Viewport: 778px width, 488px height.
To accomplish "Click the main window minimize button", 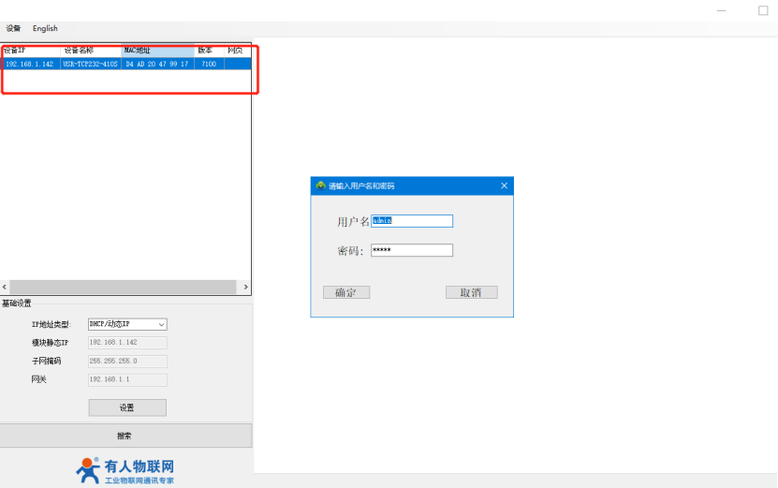I will pyautogui.click(x=719, y=10).
